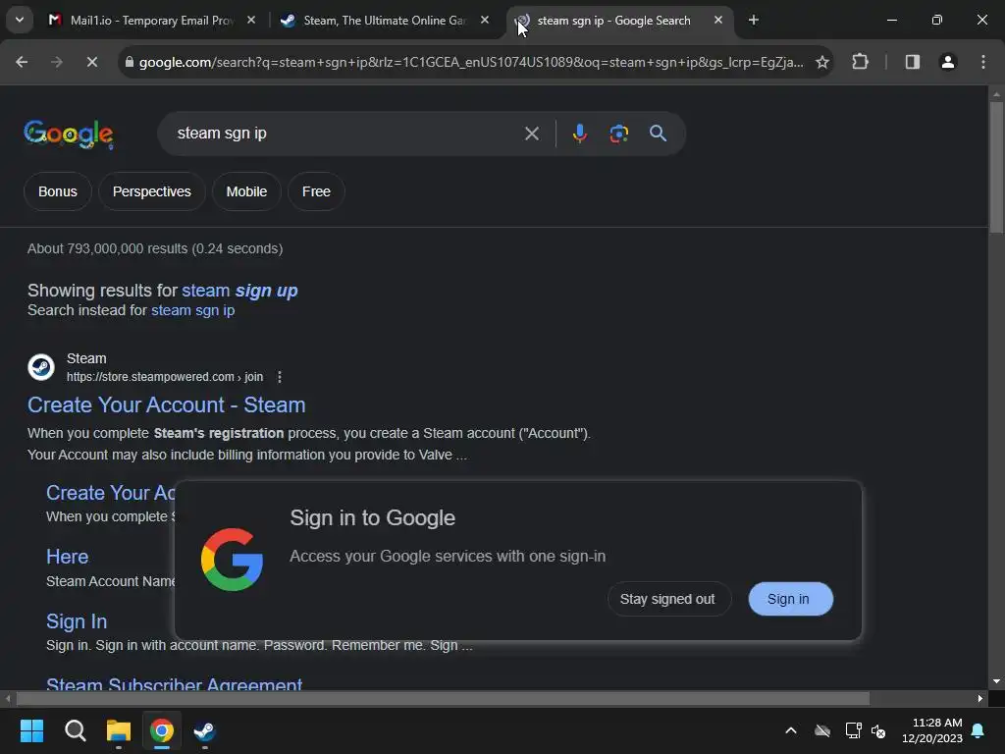Apply the Mobile filter chip
This screenshot has width=1005, height=754.
tap(246, 191)
